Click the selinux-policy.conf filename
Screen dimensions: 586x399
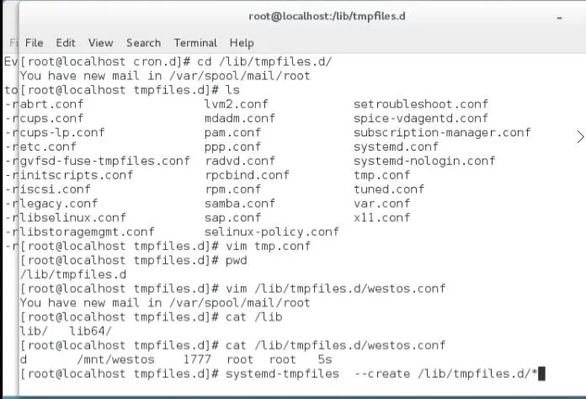click(x=272, y=231)
